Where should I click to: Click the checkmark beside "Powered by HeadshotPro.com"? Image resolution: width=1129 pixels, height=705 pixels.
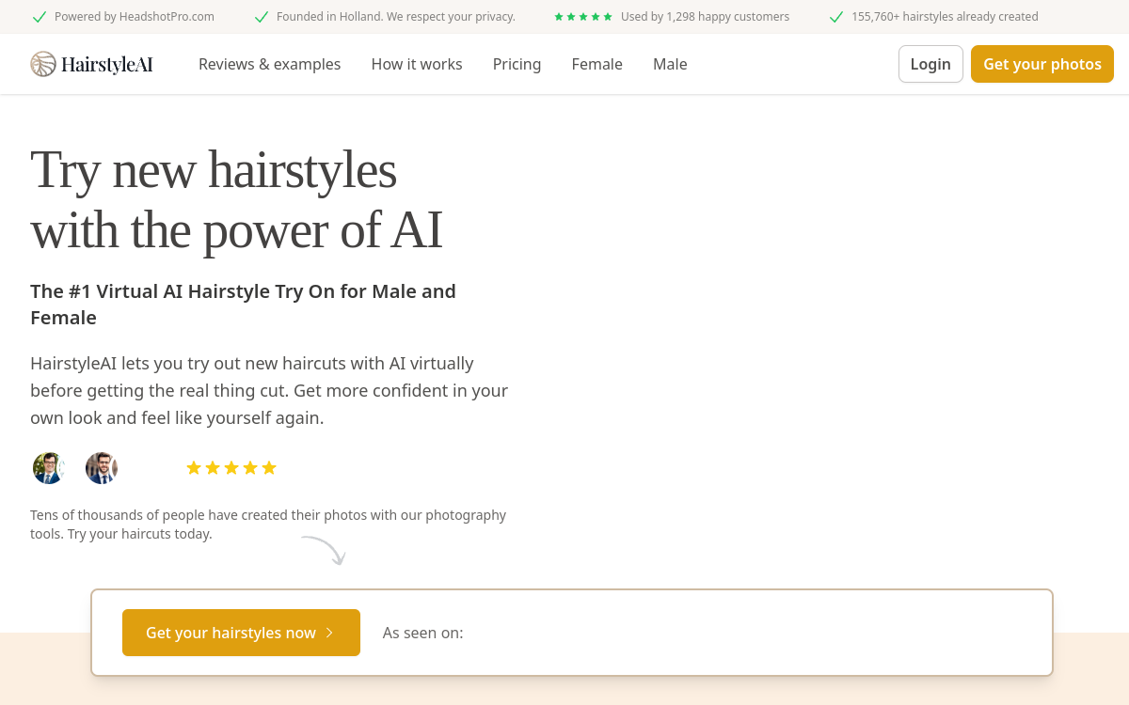(x=40, y=16)
